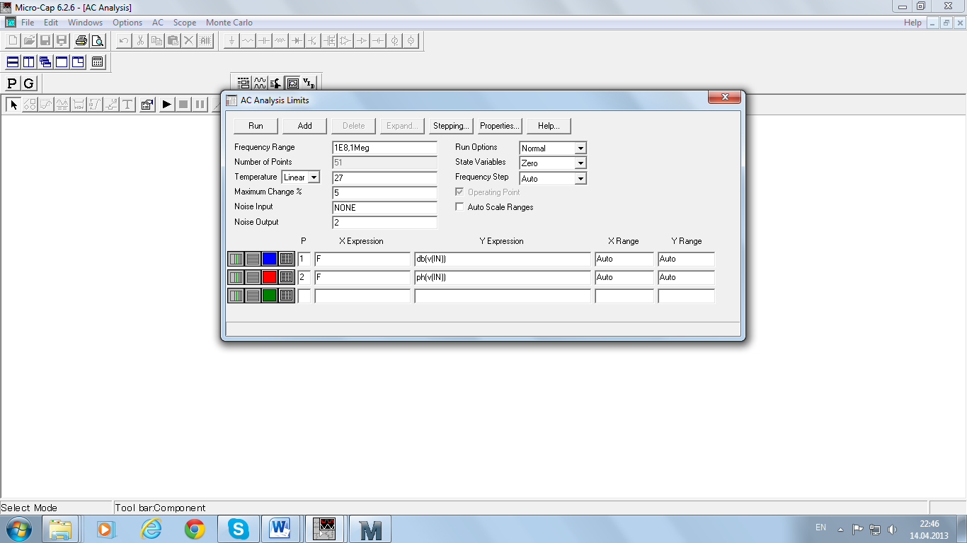
Task: Insert a Ground component from the toolbar
Action: click(231, 40)
